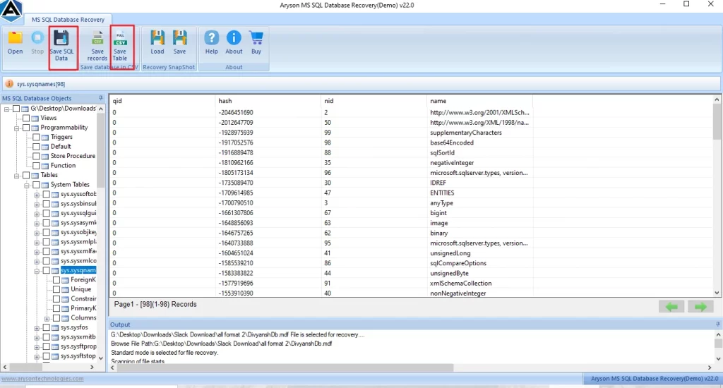The height and width of the screenshot is (388, 723).
Task: Collapse the Tables node
Action: pyautogui.click(x=17, y=176)
